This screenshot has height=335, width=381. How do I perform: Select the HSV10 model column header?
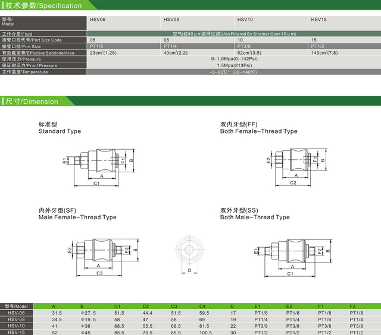click(245, 20)
